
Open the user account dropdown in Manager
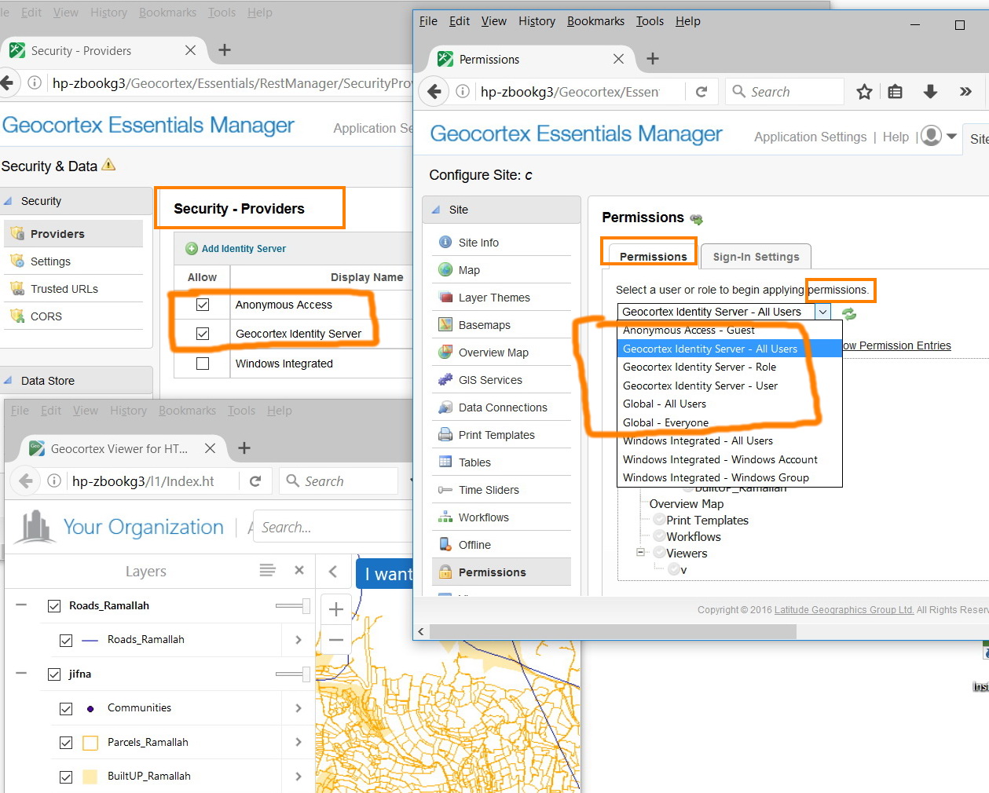point(939,136)
